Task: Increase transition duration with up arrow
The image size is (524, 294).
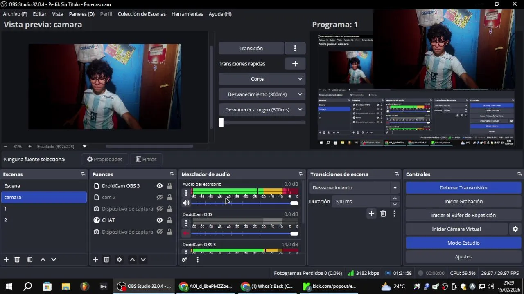Action: [395, 199]
